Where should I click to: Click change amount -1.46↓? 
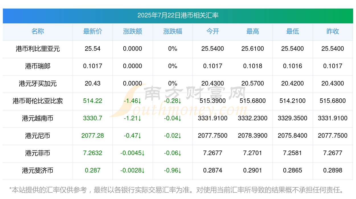point(133,101)
